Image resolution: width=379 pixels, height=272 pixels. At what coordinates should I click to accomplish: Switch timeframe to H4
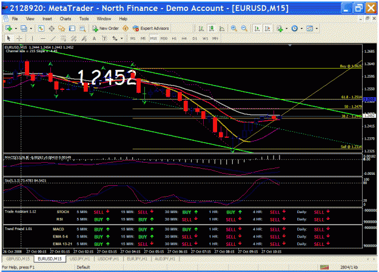[184, 38]
